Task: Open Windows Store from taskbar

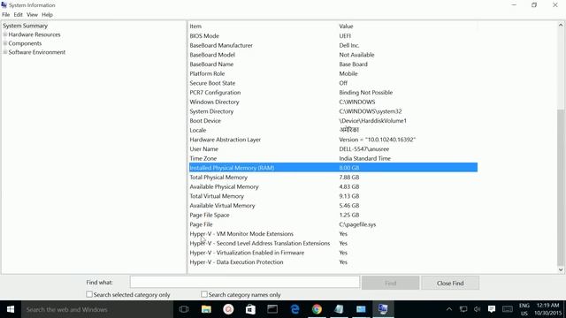Action: click(x=250, y=309)
